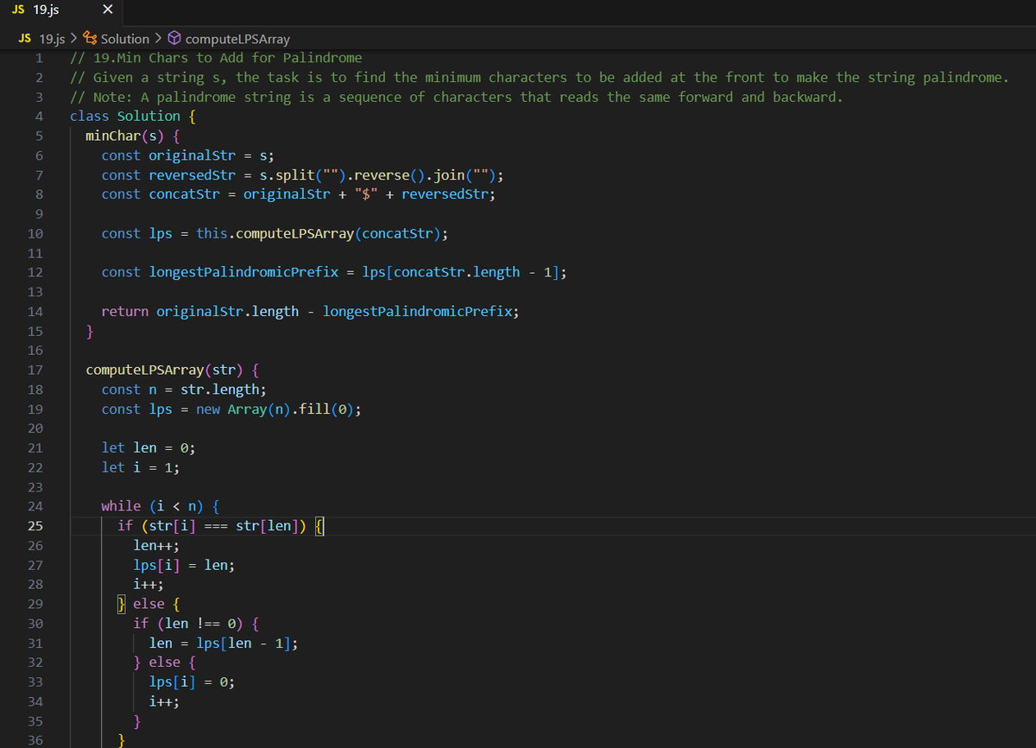The image size is (1036, 748).
Task: Click the comment '19.Min Chars to Add for Palindrome'
Action: (216, 58)
